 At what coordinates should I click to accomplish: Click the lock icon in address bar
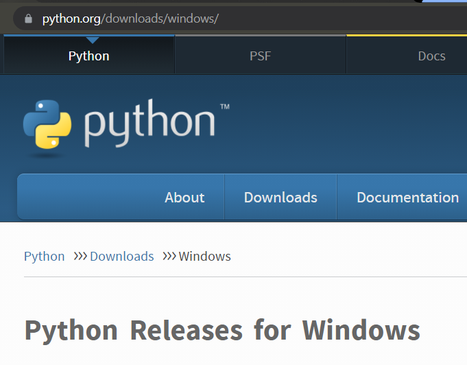pyautogui.click(x=28, y=19)
